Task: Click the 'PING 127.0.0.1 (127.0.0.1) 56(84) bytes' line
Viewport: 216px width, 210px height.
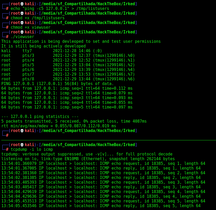Action: (57, 83)
